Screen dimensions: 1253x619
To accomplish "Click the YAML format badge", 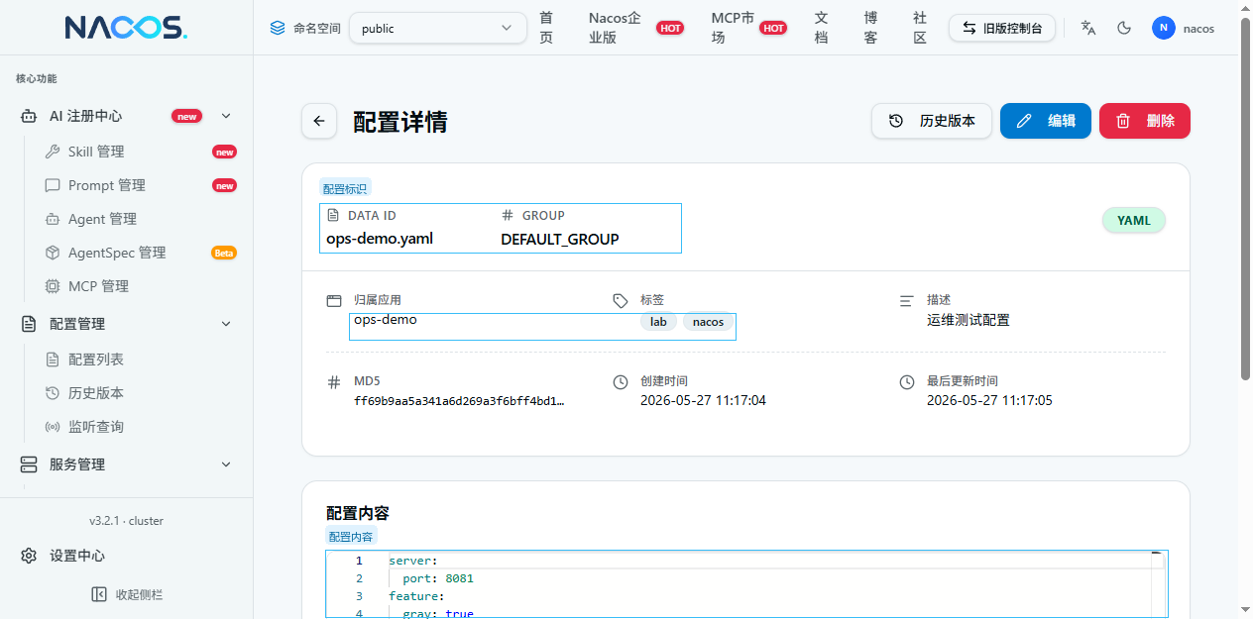I will (x=1134, y=221).
